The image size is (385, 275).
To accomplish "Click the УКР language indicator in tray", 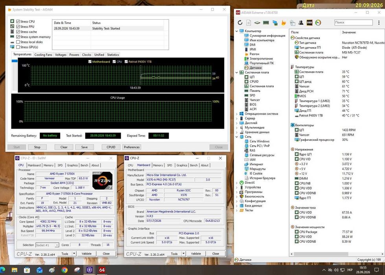I will 350,270.
